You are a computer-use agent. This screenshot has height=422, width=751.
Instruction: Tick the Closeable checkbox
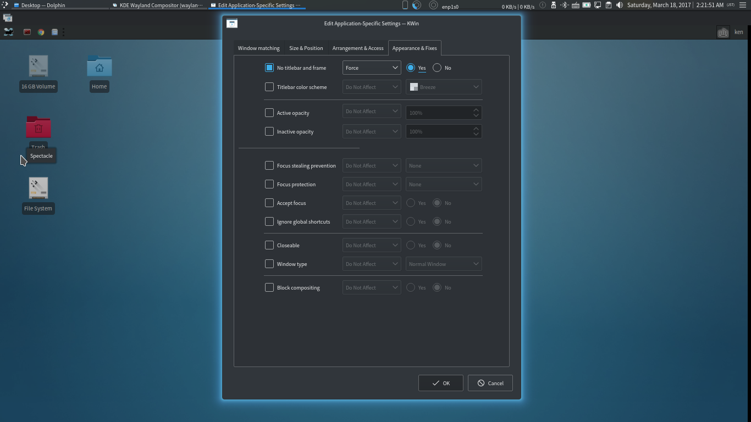tap(269, 245)
